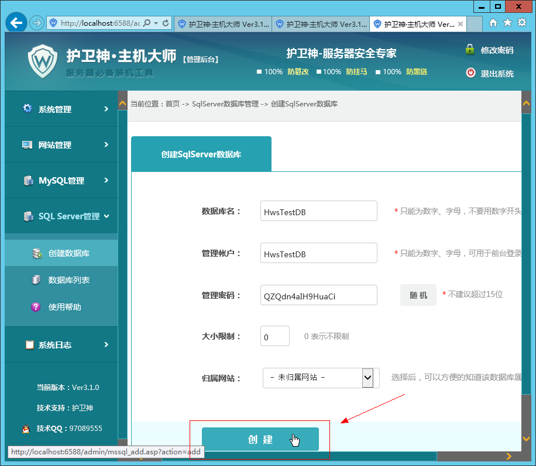536x466 pixels.
Task: Click the address bar search magnifier icon
Action: point(147,23)
